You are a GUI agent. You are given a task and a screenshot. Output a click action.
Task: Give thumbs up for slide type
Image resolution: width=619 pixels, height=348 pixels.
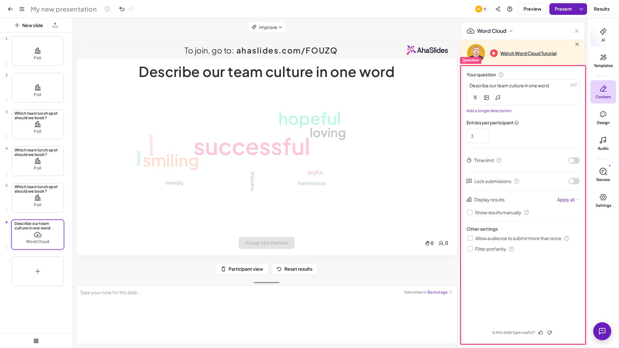pyautogui.click(x=541, y=333)
